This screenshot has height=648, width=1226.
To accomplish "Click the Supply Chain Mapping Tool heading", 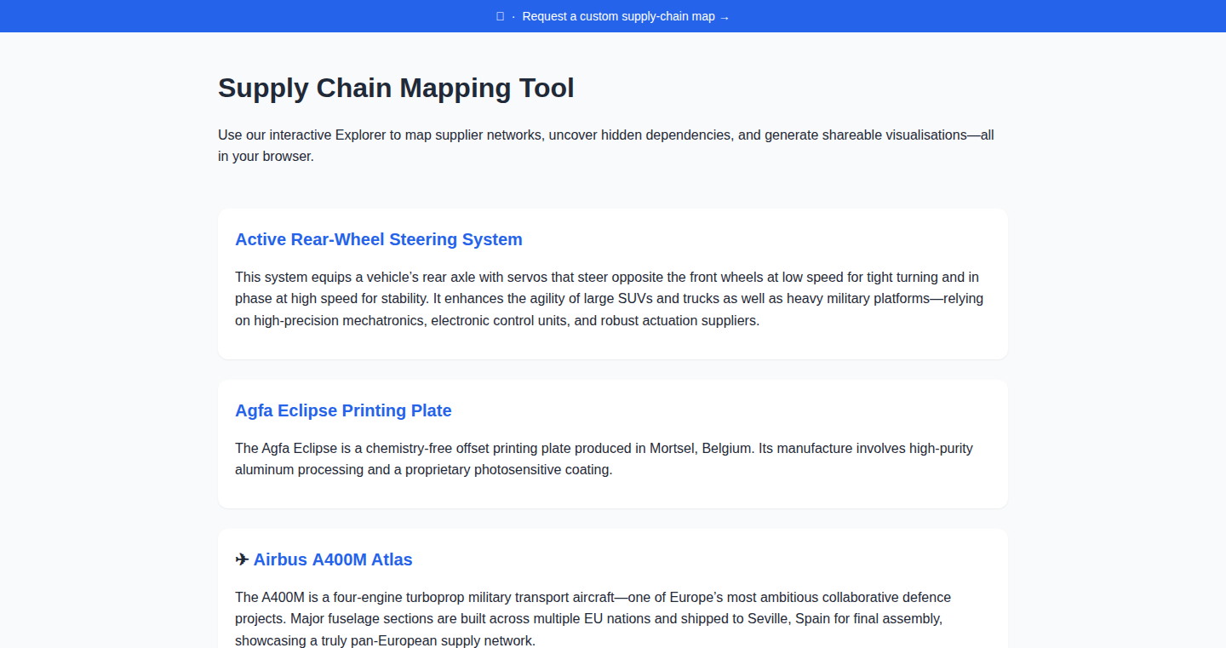I will (396, 87).
